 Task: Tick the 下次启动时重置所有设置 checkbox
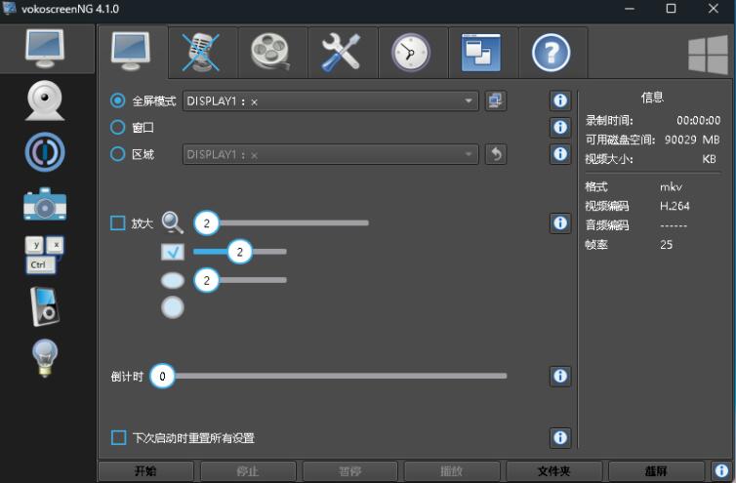coord(118,438)
